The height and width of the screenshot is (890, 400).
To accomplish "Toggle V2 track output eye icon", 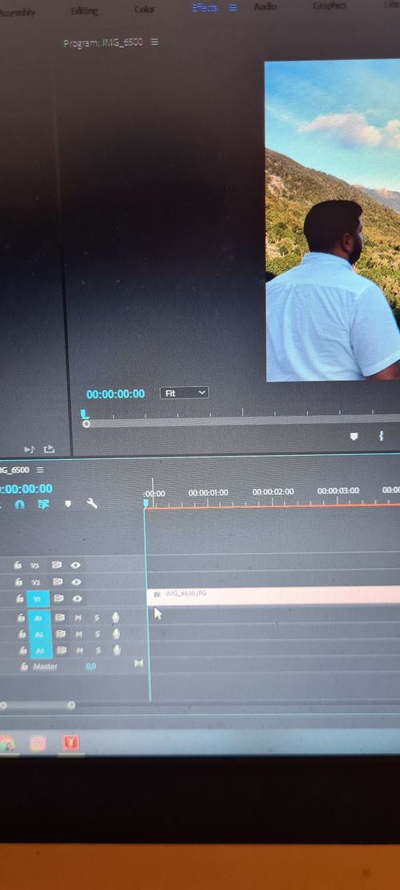I will point(77,582).
